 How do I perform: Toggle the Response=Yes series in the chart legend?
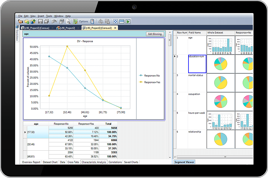tap(150, 82)
